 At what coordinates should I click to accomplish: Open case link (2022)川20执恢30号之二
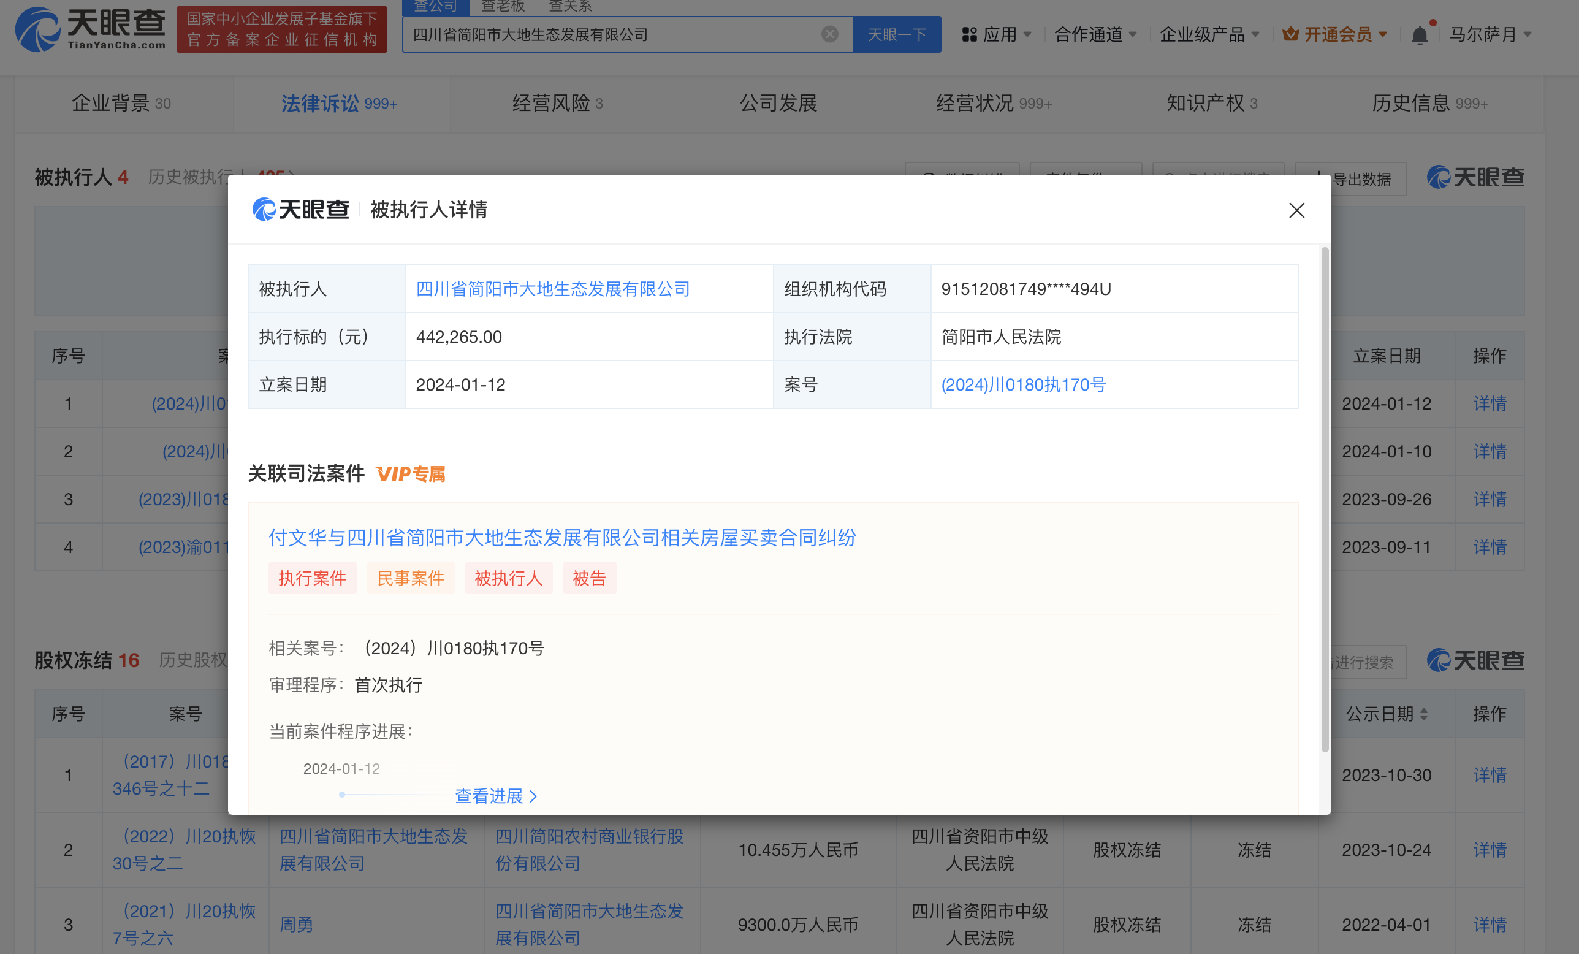click(185, 850)
